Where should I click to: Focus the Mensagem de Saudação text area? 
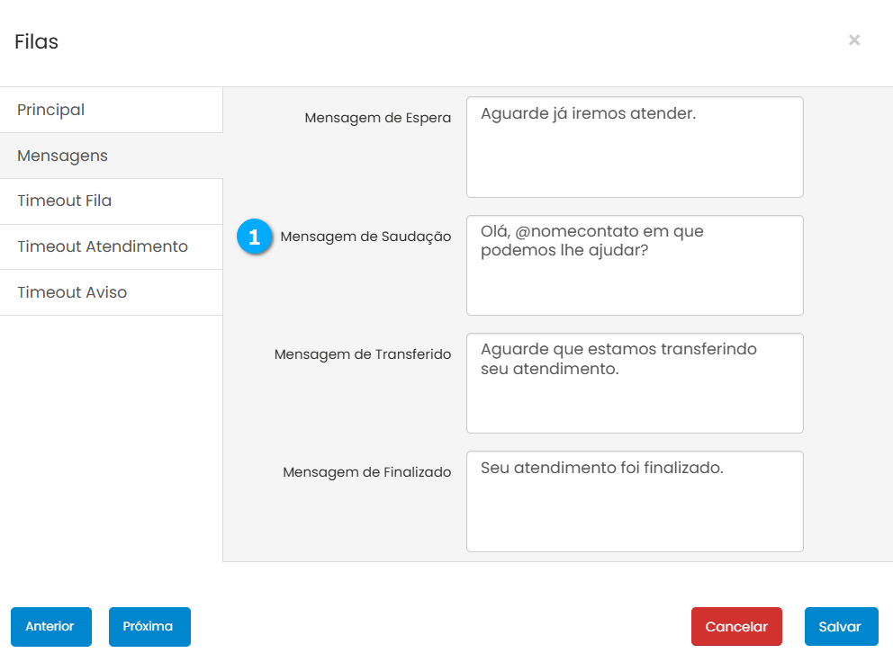click(634, 265)
